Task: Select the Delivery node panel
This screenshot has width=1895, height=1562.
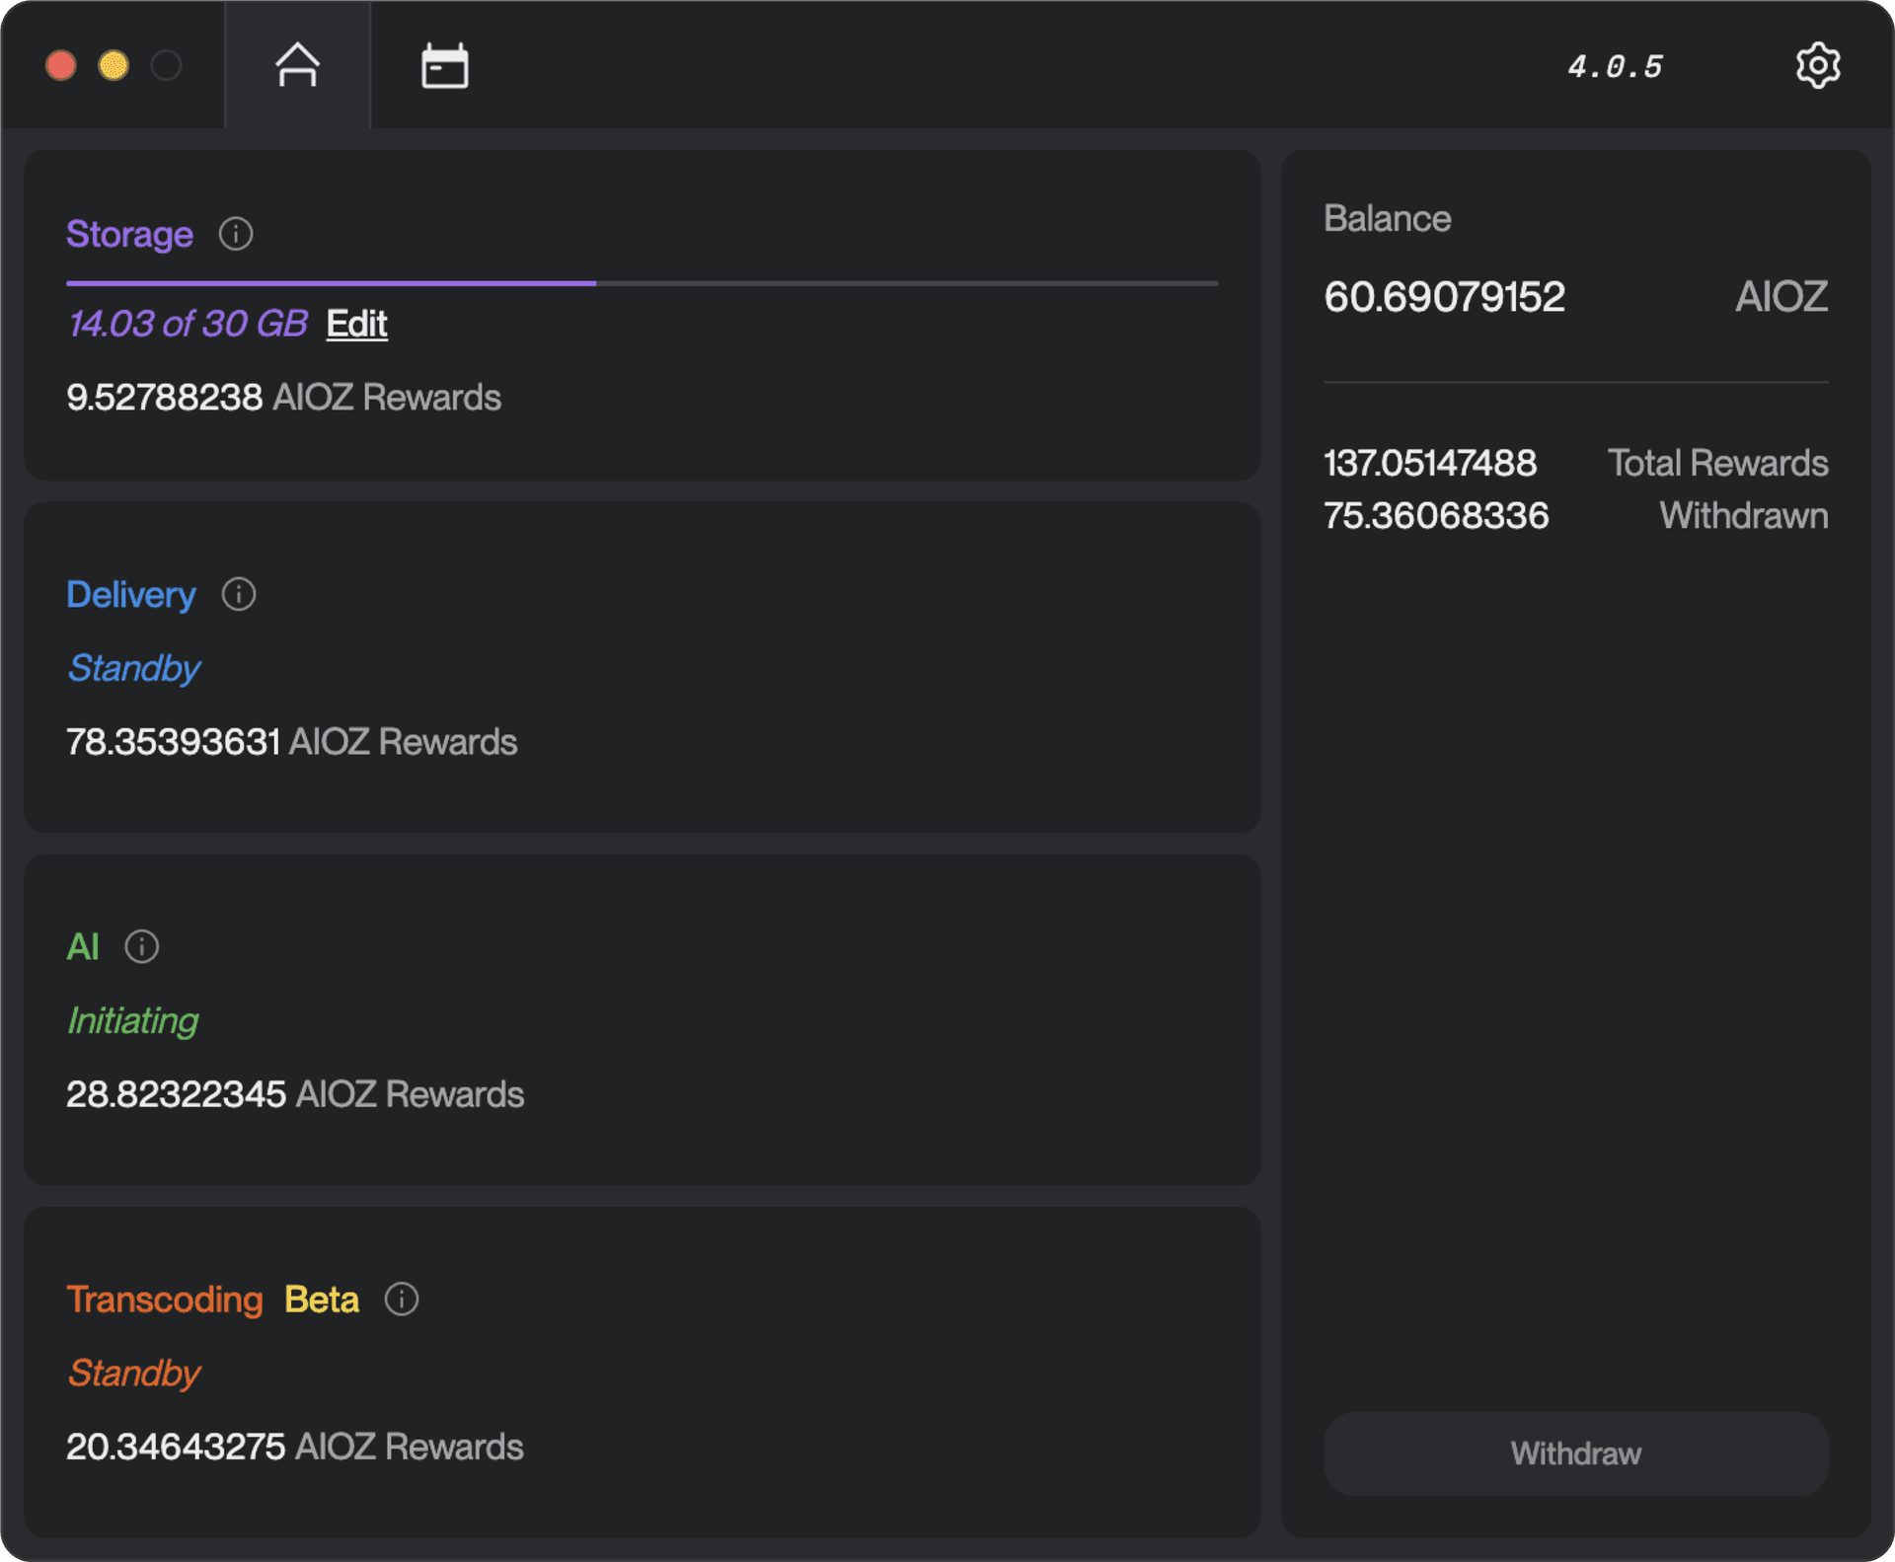Action: tap(642, 666)
